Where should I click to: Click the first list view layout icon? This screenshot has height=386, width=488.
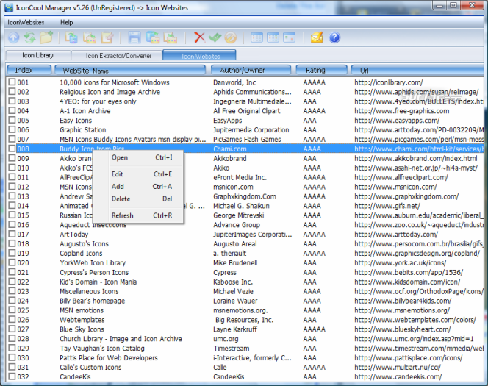256,37
